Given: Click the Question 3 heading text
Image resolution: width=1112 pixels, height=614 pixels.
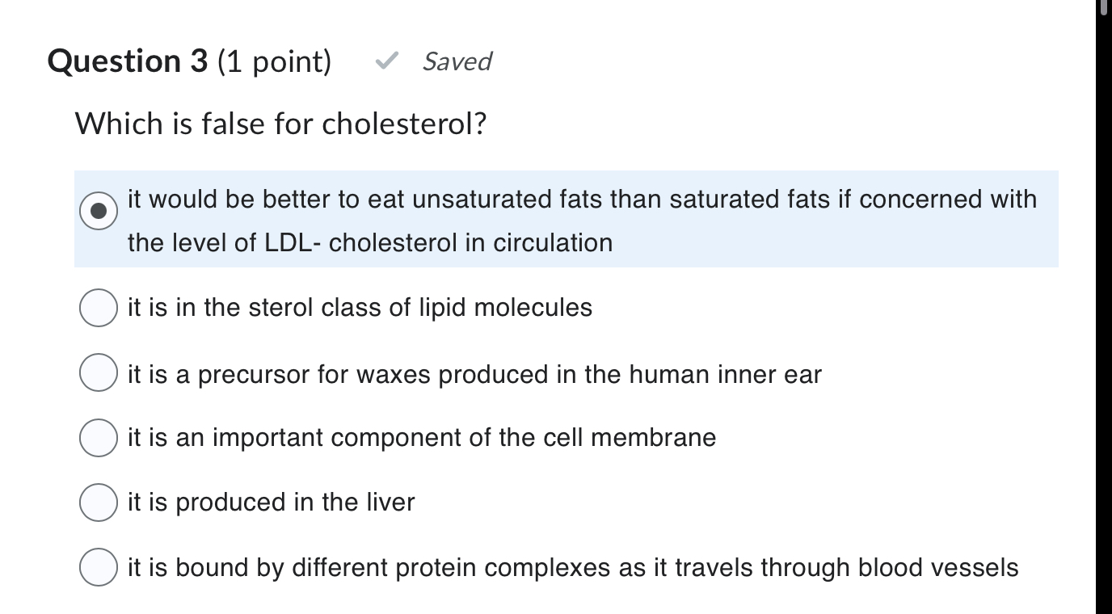Looking at the screenshot, I should pos(128,61).
